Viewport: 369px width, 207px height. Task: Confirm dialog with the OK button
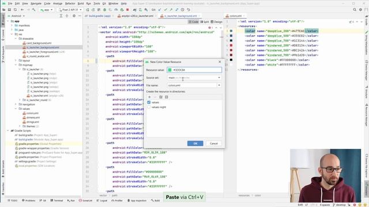(195, 143)
